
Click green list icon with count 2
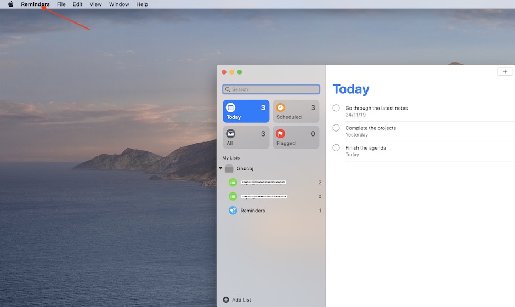233,182
